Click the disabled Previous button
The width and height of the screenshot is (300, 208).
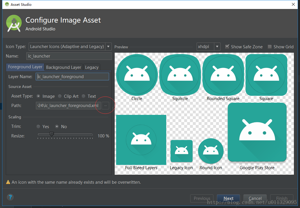(202, 198)
